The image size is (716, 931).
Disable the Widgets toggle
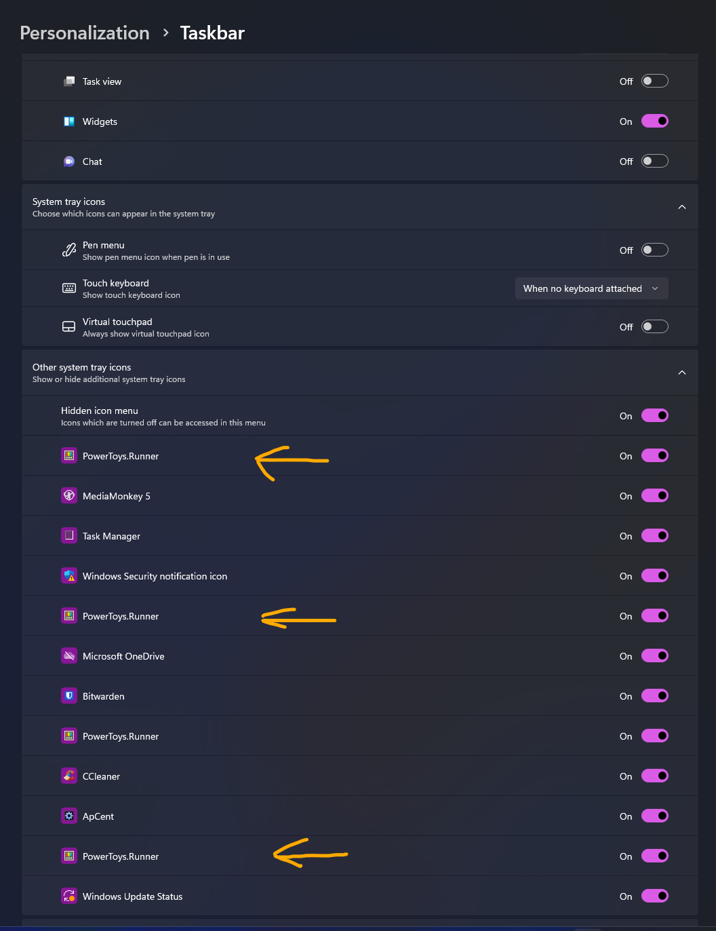click(x=654, y=121)
